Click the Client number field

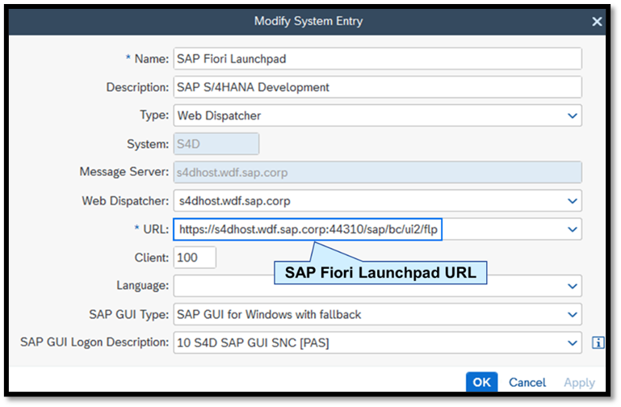[x=195, y=258]
